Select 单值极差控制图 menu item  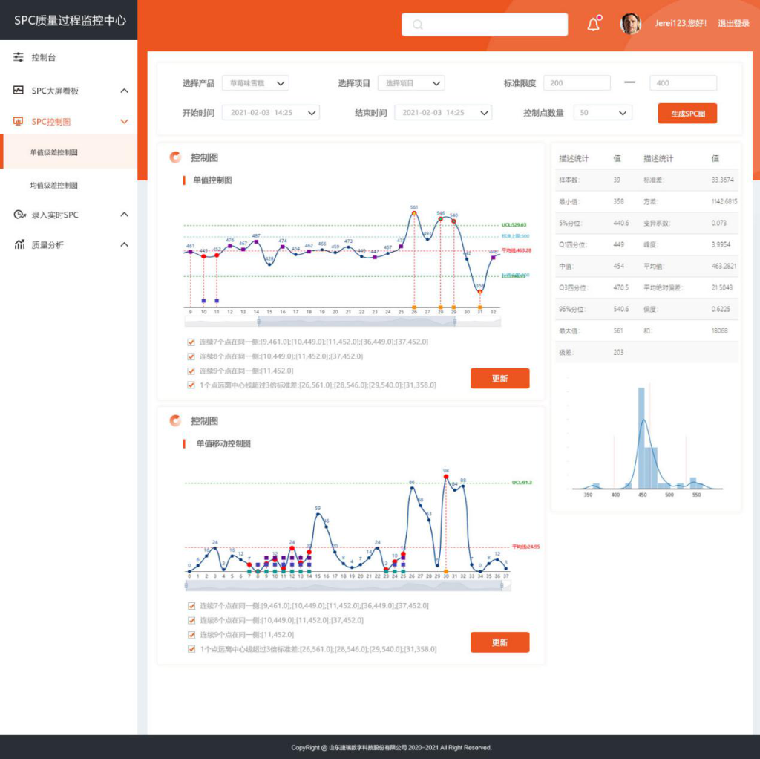53,152
